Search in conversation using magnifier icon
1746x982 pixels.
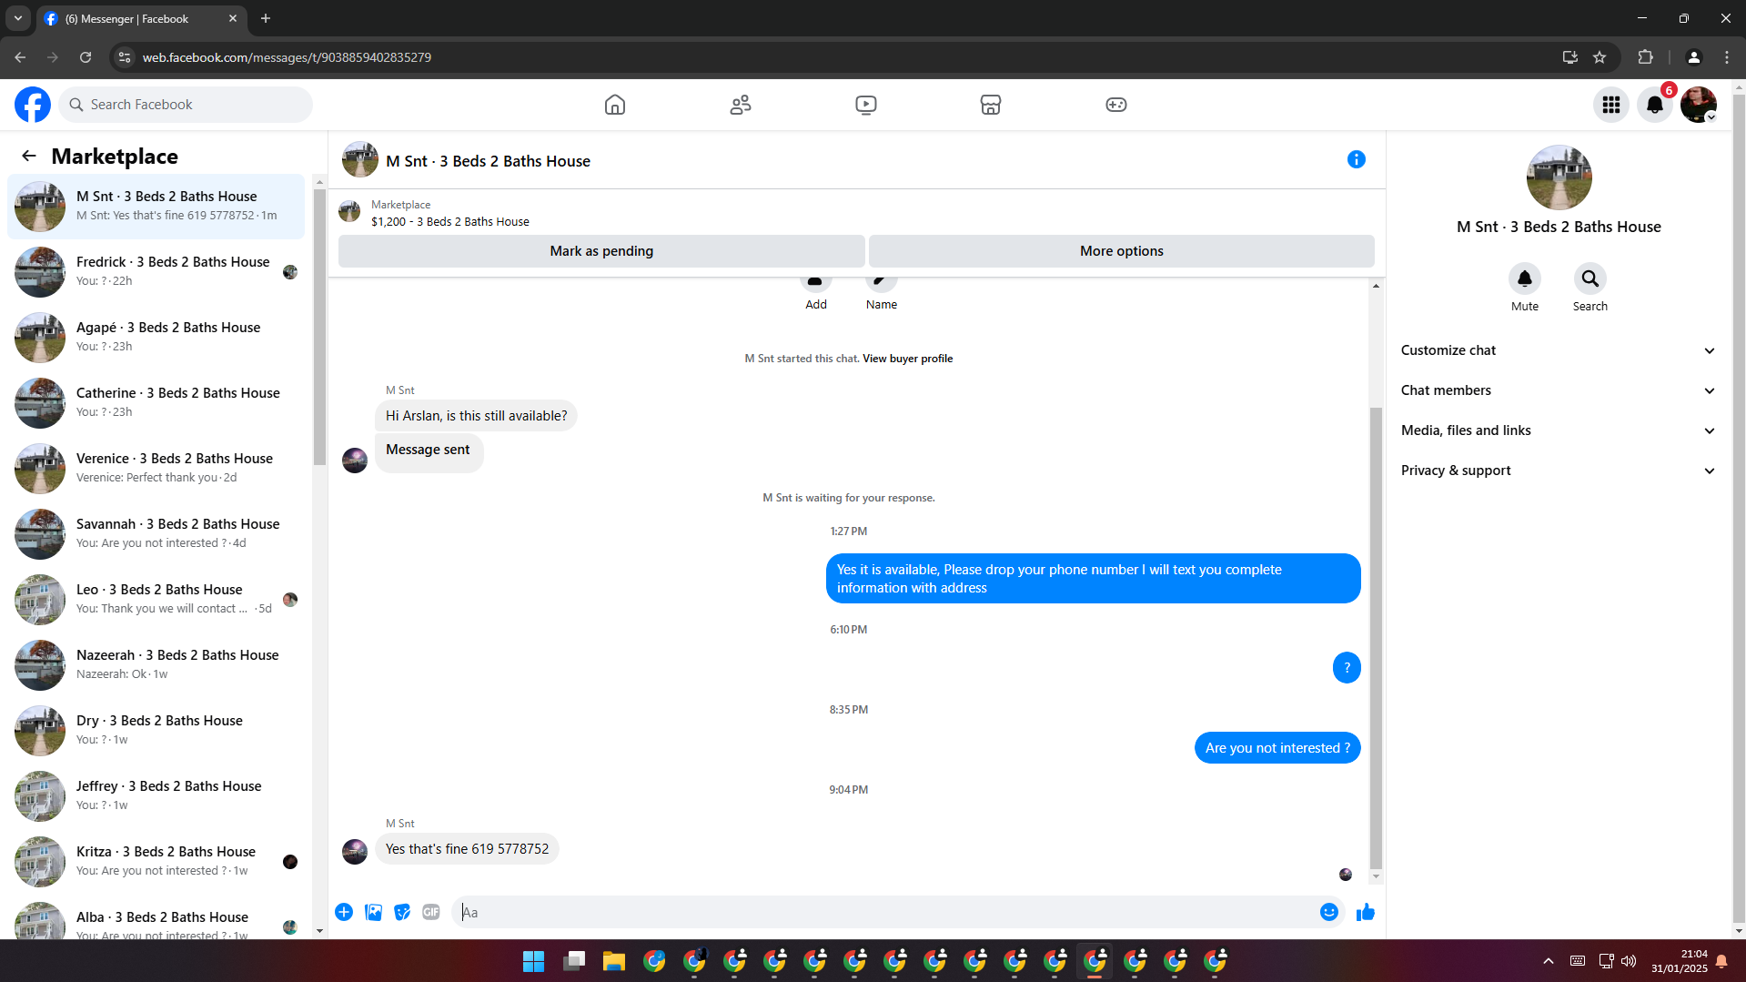1590,278
